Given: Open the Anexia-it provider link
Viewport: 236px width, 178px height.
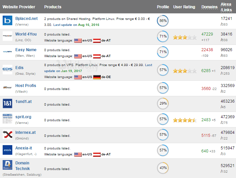Looking at the screenshot, I should pyautogui.click(x=24, y=148).
